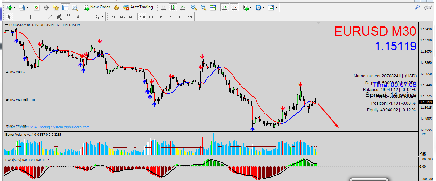Select the Crosshair tool
This screenshot has height=181, width=436.
click(x=19, y=17)
